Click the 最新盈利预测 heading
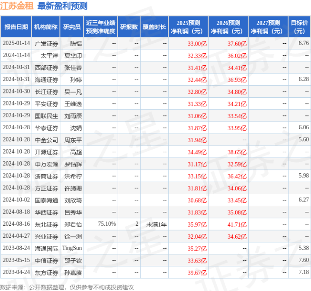This screenshot has width=311, height=291. [x=62, y=6]
